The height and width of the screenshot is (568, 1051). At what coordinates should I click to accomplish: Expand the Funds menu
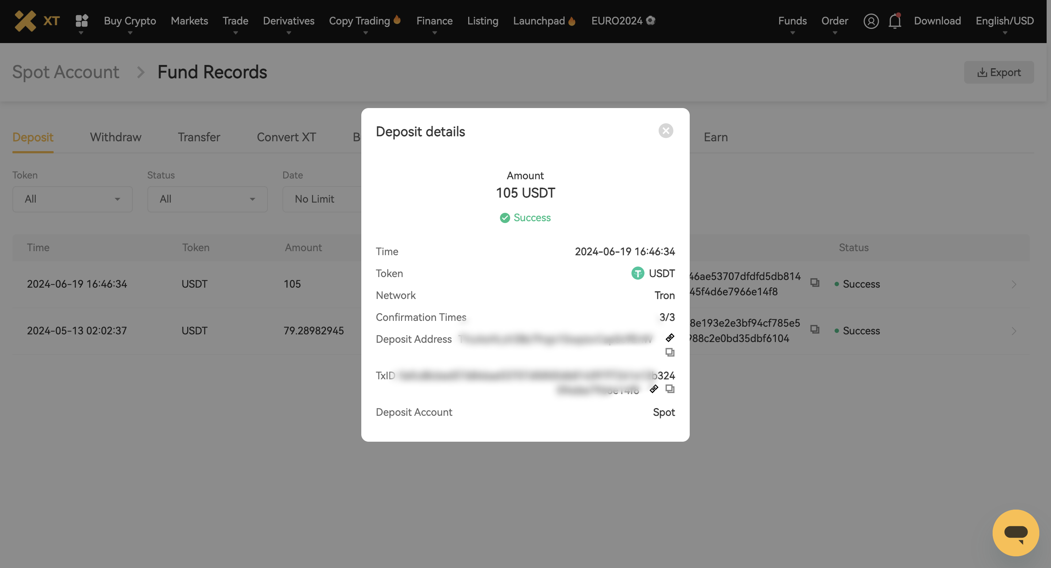tap(792, 21)
